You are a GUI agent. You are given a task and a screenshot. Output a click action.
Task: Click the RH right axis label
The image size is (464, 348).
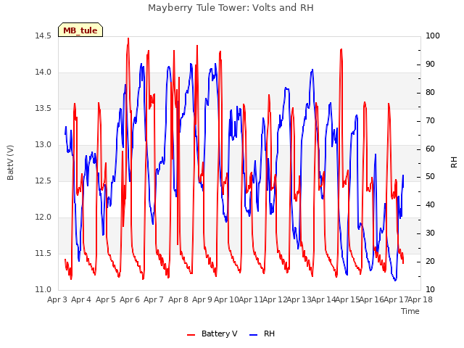(x=454, y=162)
